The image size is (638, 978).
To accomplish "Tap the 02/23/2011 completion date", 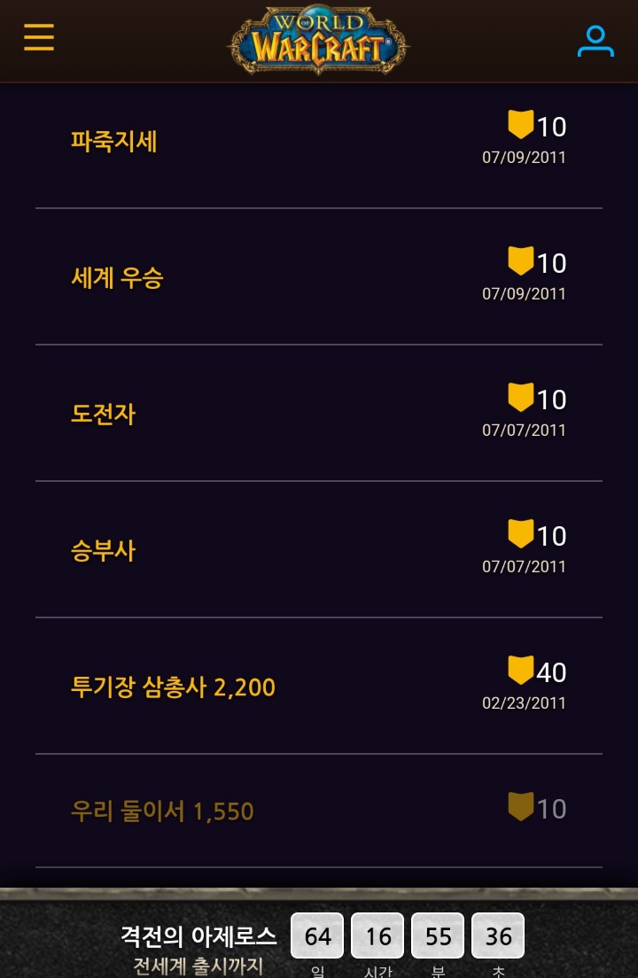I will click(x=524, y=703).
